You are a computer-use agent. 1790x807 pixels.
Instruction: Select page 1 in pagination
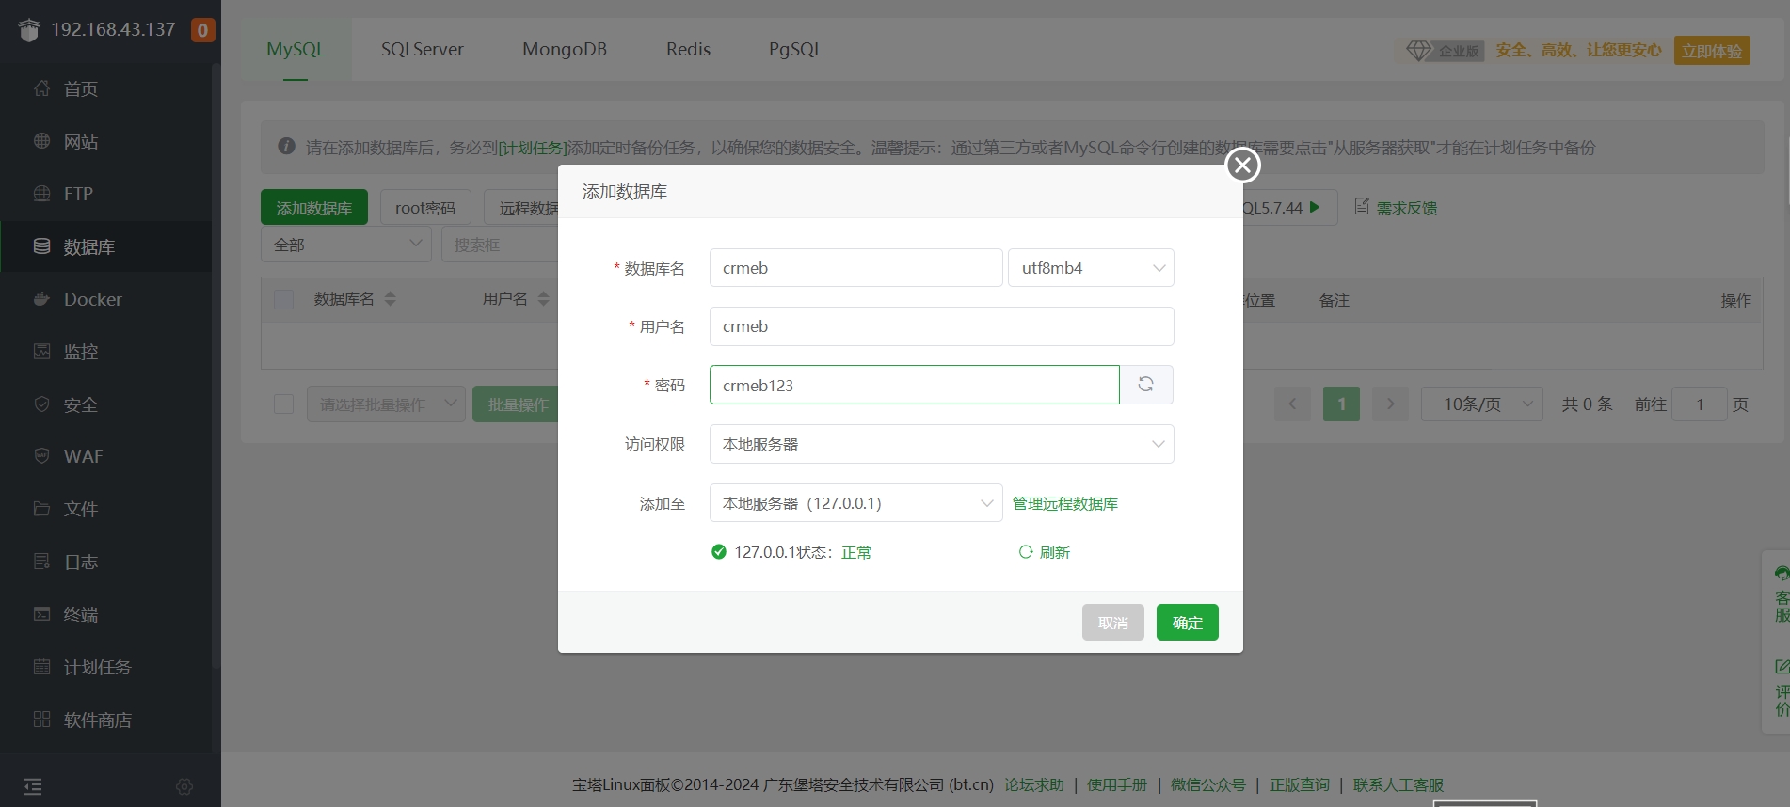1341,404
